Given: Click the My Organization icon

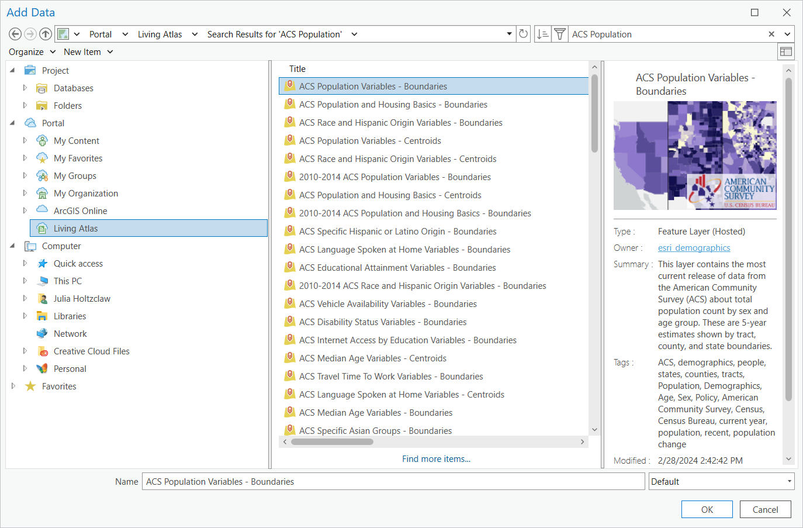Looking at the screenshot, I should [x=41, y=194].
